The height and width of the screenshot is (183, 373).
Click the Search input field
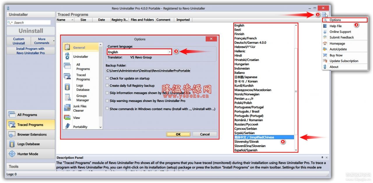point(32,22)
